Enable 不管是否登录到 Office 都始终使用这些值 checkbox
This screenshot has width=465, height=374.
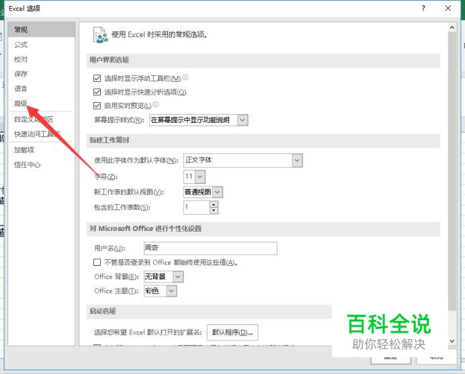point(97,263)
